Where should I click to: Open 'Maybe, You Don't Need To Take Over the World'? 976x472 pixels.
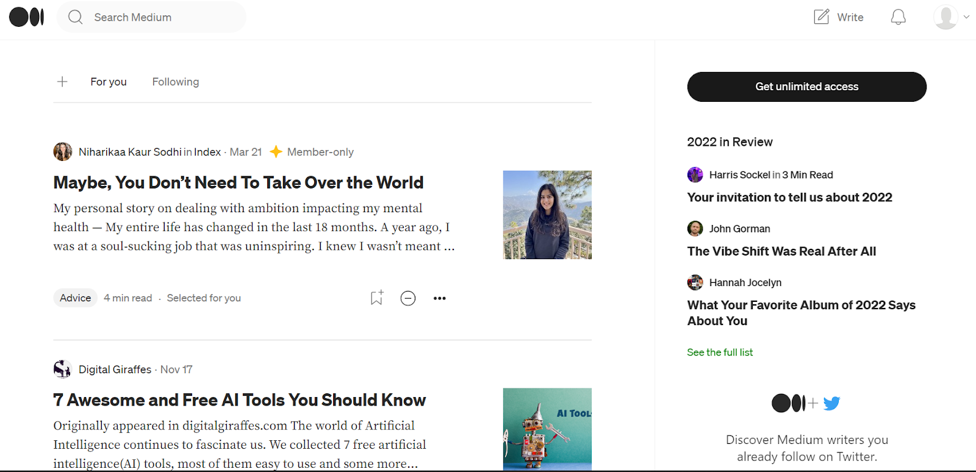pos(239,182)
